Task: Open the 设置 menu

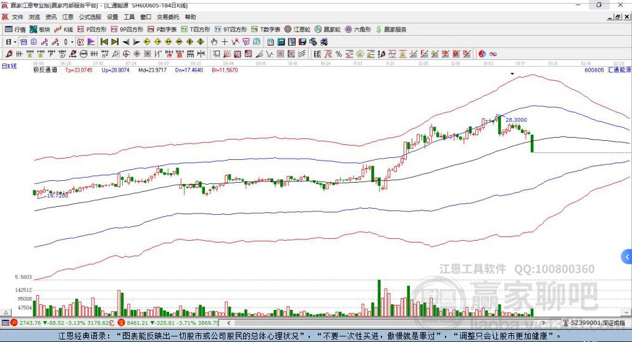Action: pos(112,17)
